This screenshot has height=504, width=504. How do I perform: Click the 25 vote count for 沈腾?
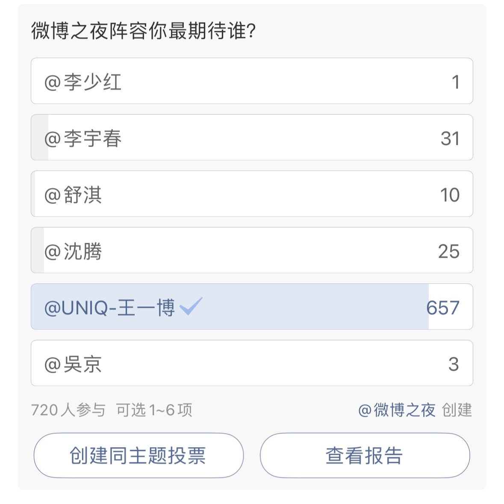(x=449, y=251)
